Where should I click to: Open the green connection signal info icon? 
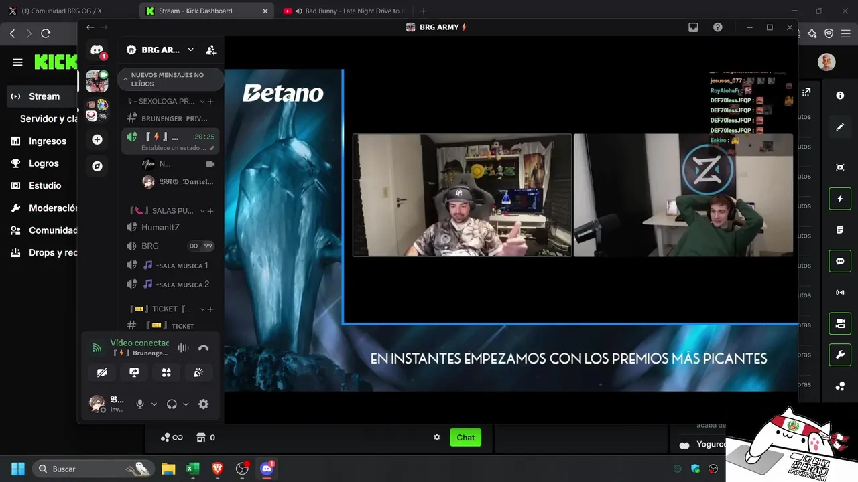[97, 347]
